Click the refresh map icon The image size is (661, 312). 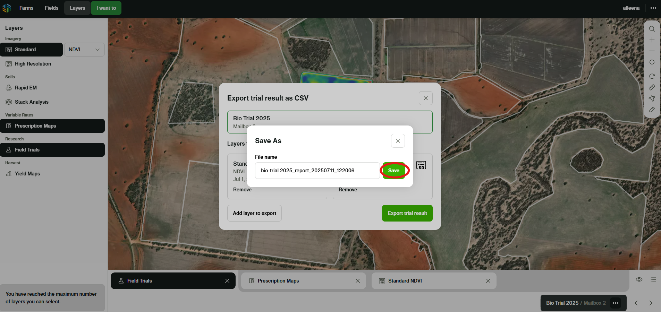point(652,76)
